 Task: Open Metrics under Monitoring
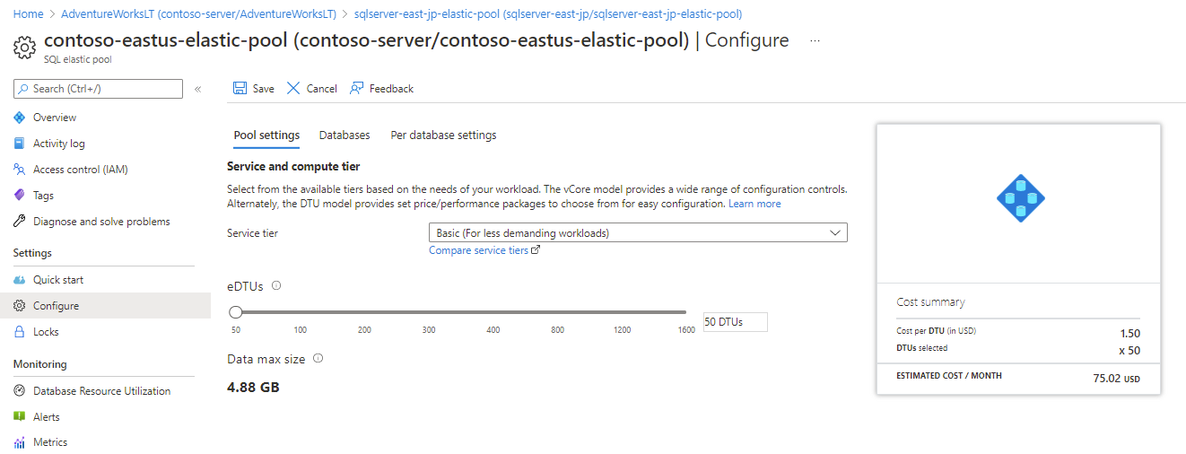click(50, 442)
